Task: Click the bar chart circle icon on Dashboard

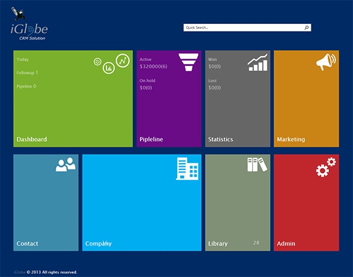Action: (x=108, y=68)
